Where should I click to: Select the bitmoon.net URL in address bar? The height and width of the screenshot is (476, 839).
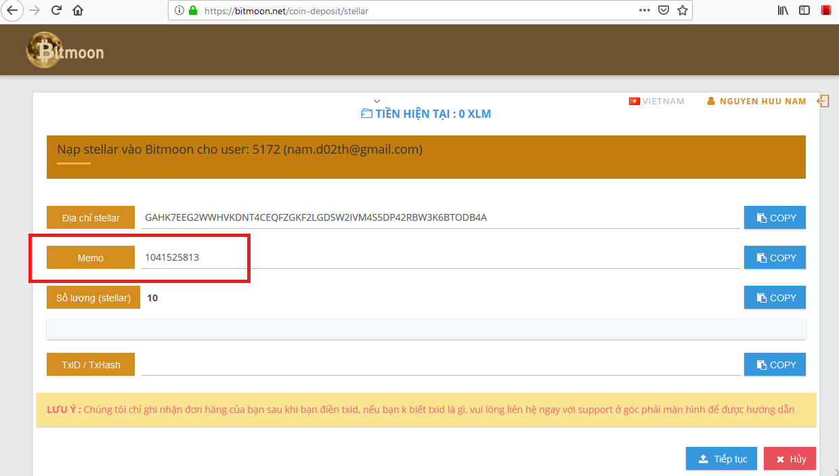286,11
